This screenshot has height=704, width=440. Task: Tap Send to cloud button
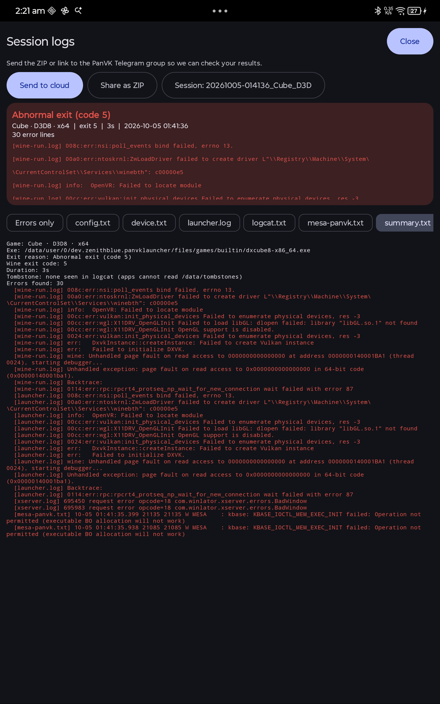click(x=45, y=85)
